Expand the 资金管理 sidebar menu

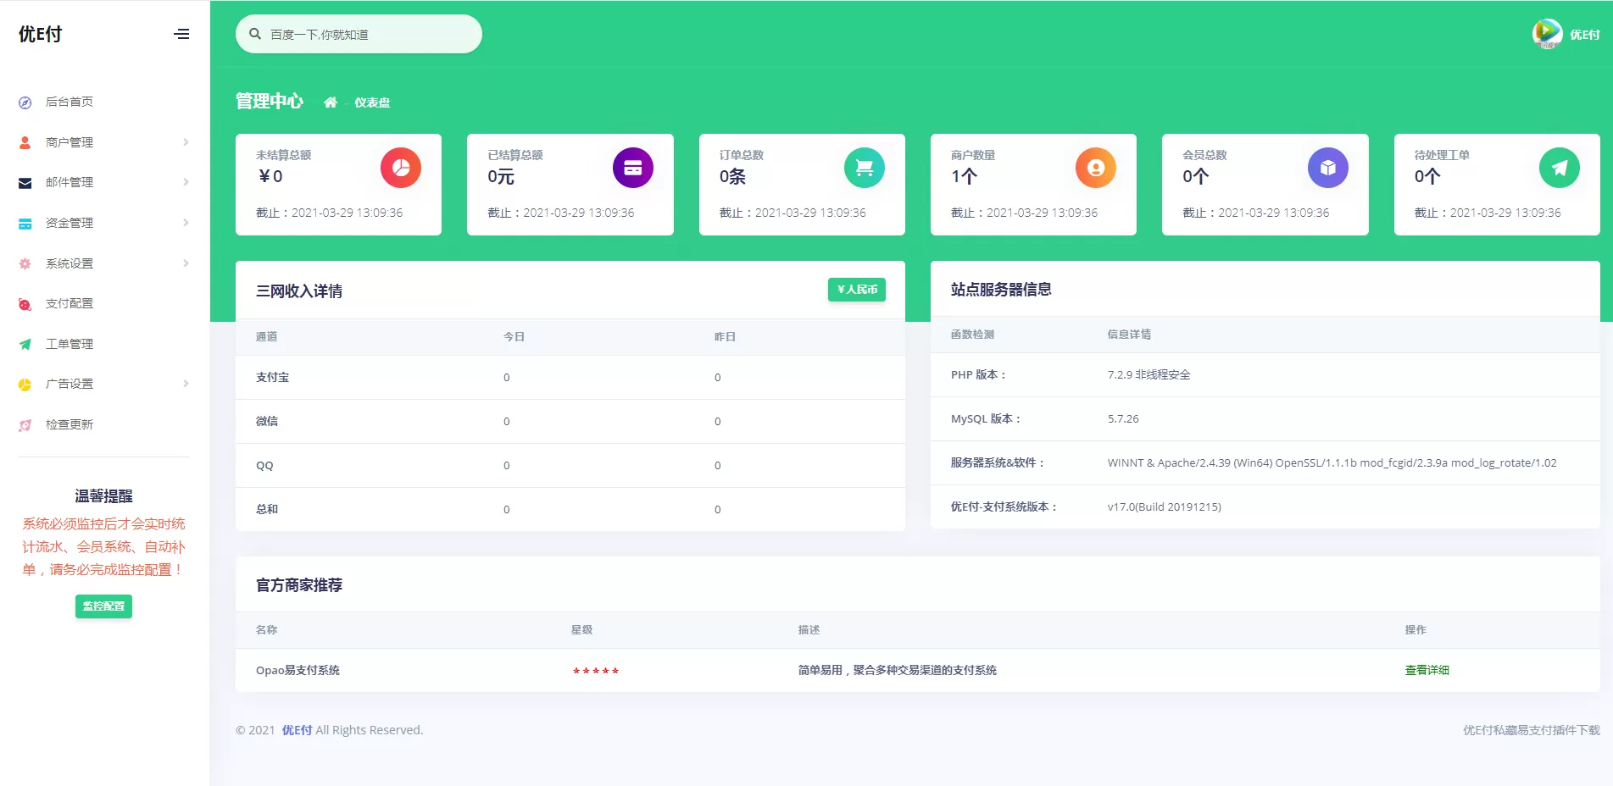click(x=70, y=223)
